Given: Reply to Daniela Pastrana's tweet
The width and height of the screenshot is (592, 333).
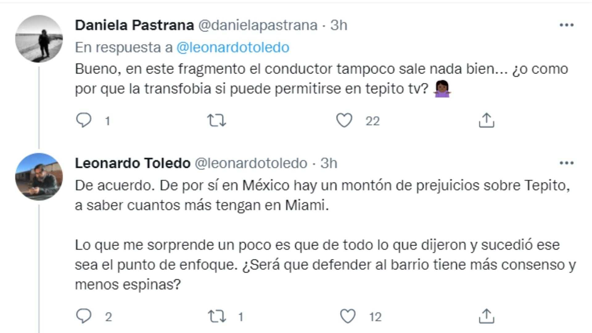Looking at the screenshot, I should pos(84,120).
